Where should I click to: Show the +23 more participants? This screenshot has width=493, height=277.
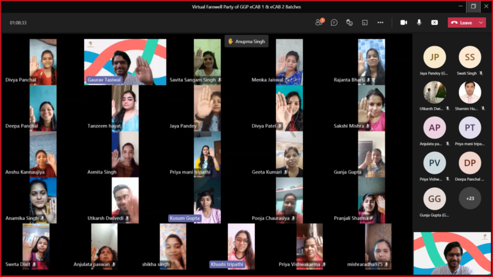pos(470,198)
